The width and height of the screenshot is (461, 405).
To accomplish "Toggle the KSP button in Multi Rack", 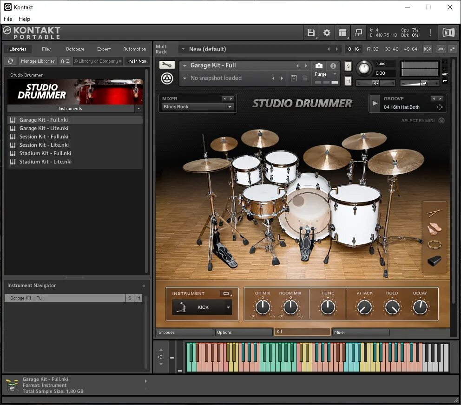I will click(427, 49).
